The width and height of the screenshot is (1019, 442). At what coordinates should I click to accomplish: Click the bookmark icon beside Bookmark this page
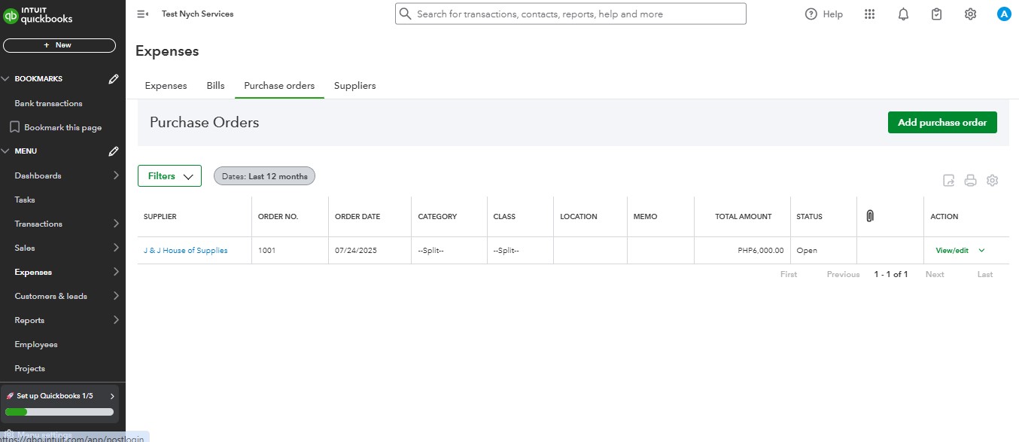click(14, 127)
